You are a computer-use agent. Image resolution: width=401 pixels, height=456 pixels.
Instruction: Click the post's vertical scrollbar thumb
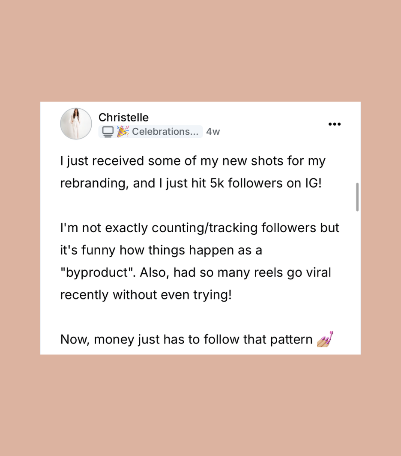[x=357, y=197]
